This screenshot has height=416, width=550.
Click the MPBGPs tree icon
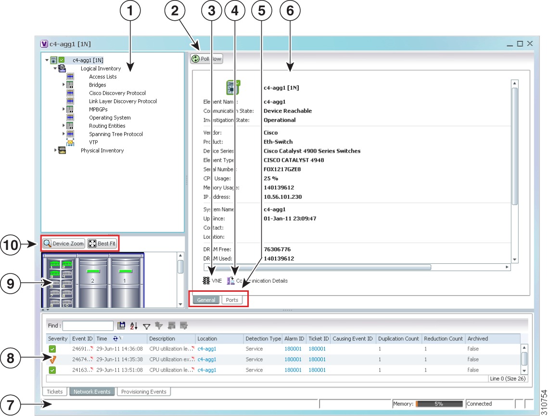coord(70,109)
